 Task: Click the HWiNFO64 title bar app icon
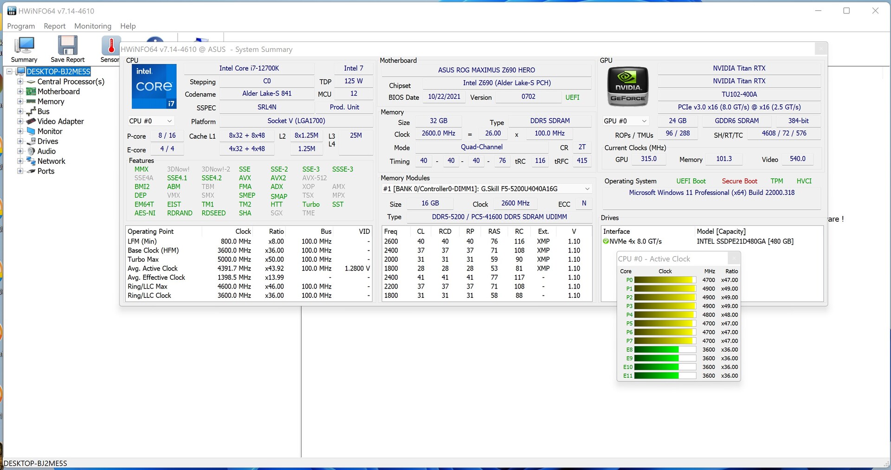coord(12,11)
